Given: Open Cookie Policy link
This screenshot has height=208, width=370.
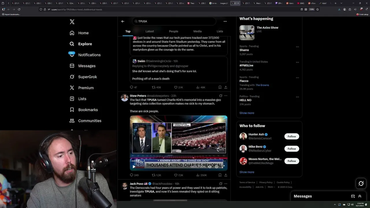Looking at the screenshot, I should pyautogui.click(x=283, y=183).
